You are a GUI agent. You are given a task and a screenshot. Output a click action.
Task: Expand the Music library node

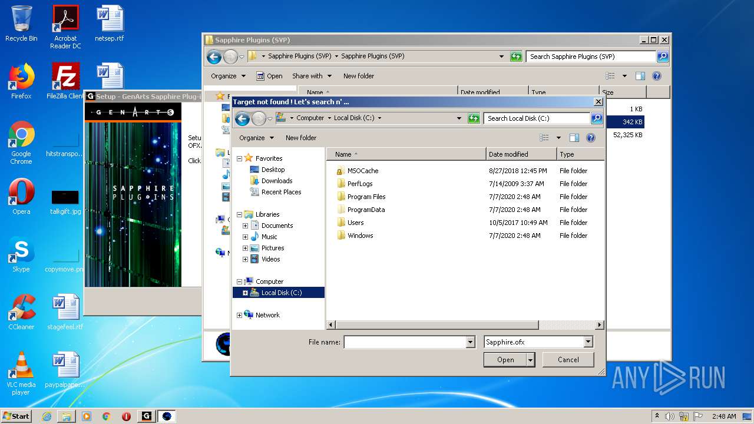click(x=245, y=237)
